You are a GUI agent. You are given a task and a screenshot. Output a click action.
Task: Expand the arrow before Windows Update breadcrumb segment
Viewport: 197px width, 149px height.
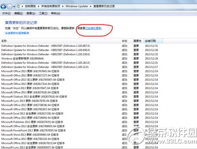click(63, 6)
